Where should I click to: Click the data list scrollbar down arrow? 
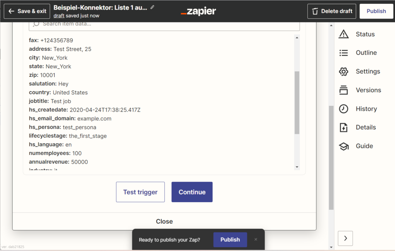(x=297, y=167)
